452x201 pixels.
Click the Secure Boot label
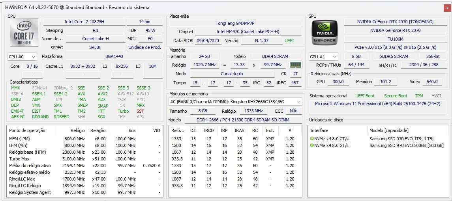click(x=396, y=96)
